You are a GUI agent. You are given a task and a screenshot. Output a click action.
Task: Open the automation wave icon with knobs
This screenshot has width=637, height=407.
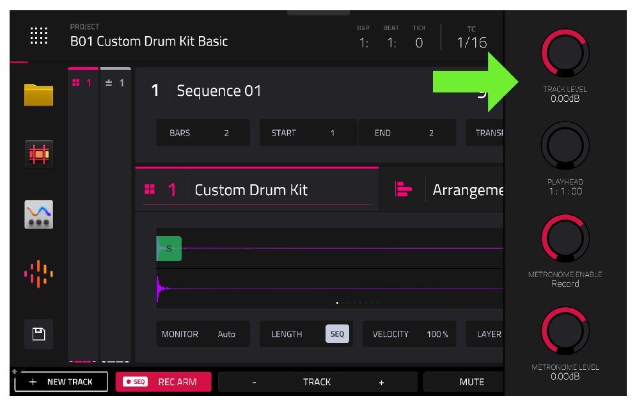point(38,214)
